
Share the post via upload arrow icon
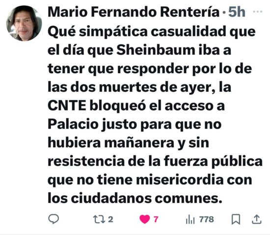[x=257, y=219]
